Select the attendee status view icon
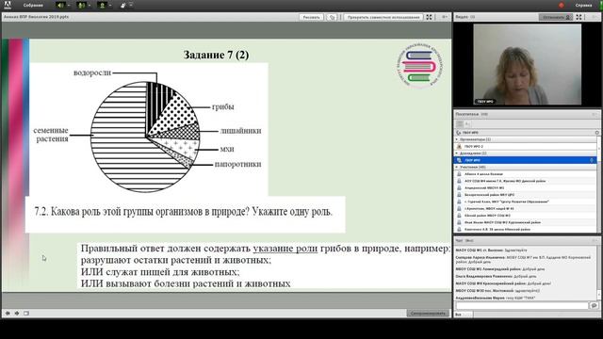This screenshot has height=339, width=603. pyautogui.click(x=468, y=123)
